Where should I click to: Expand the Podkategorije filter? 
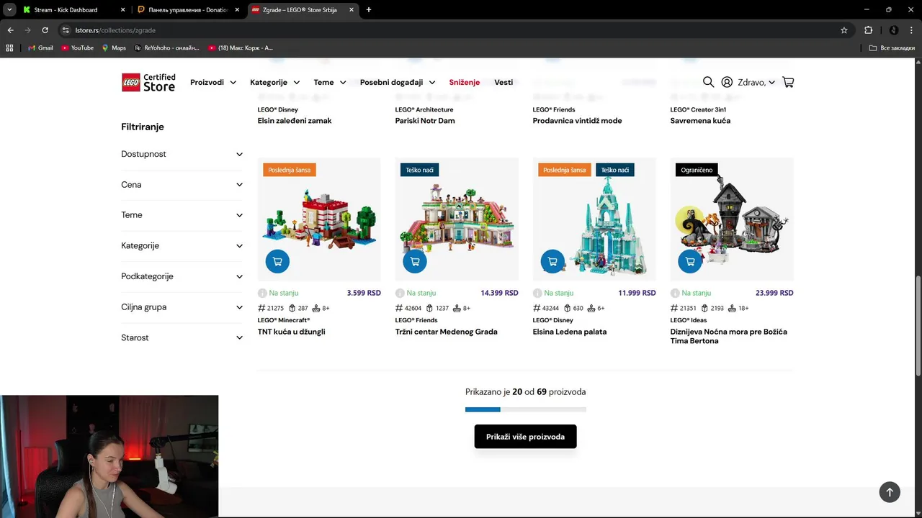(x=182, y=276)
